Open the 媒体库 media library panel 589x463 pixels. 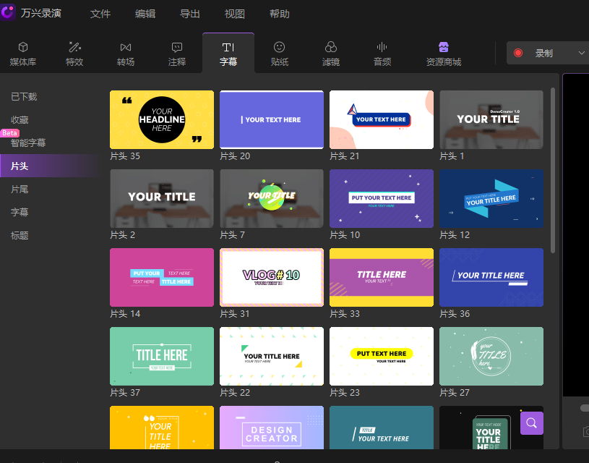pos(24,54)
